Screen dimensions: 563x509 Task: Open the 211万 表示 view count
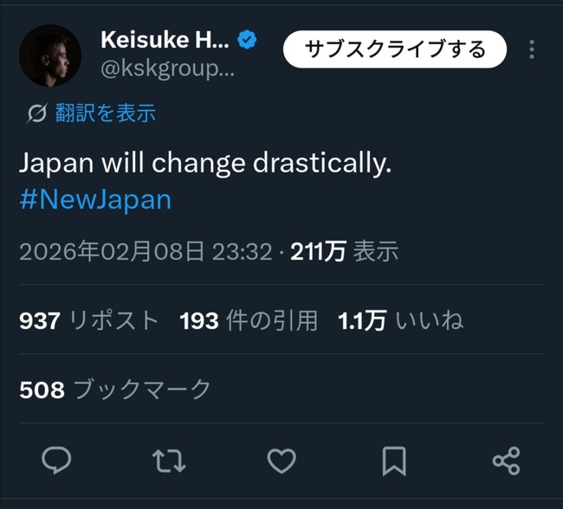[345, 251]
